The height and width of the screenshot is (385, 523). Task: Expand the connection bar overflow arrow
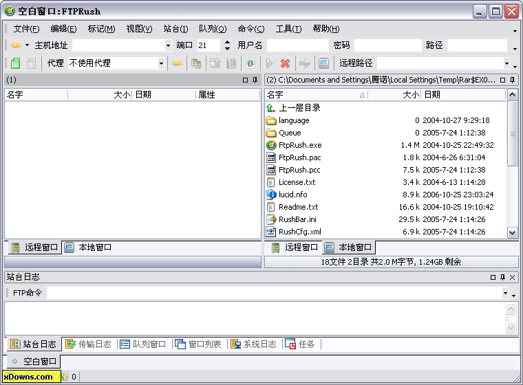[515, 49]
